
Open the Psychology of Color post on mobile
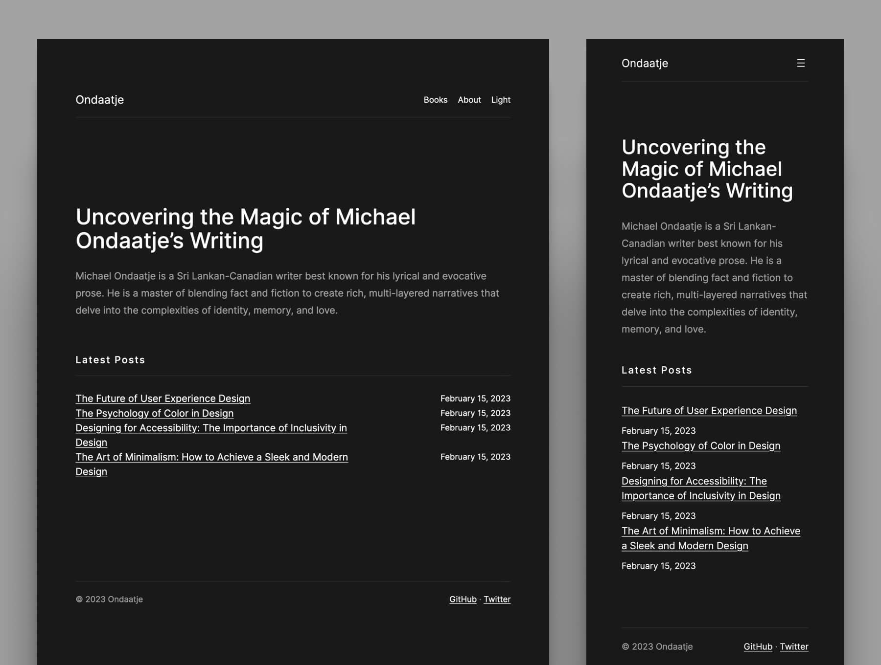[x=700, y=445]
